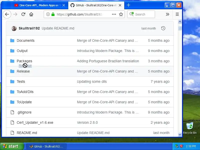The image size is (200, 150).
Task: Click the .gitignore file icon
Action: pos(12,112)
